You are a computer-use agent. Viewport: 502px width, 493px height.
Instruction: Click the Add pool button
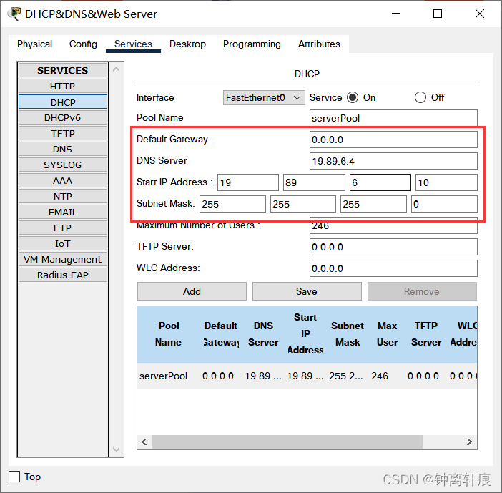click(192, 291)
